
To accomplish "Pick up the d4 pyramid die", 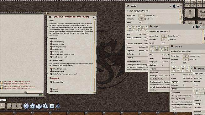I will coord(58,106).
